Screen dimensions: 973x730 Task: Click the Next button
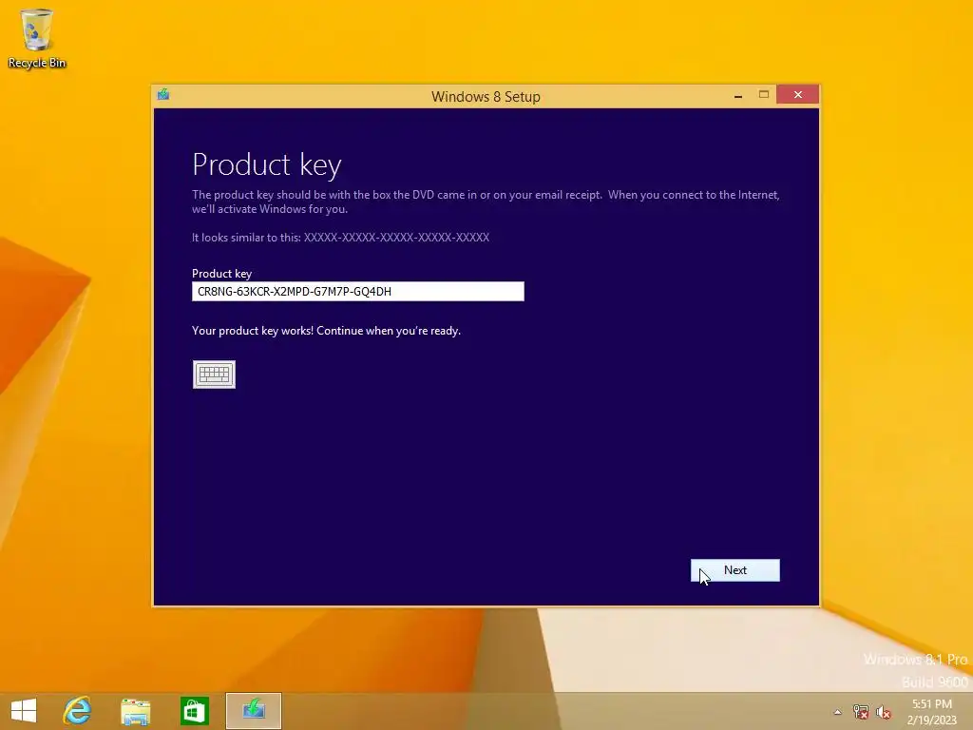(x=735, y=570)
